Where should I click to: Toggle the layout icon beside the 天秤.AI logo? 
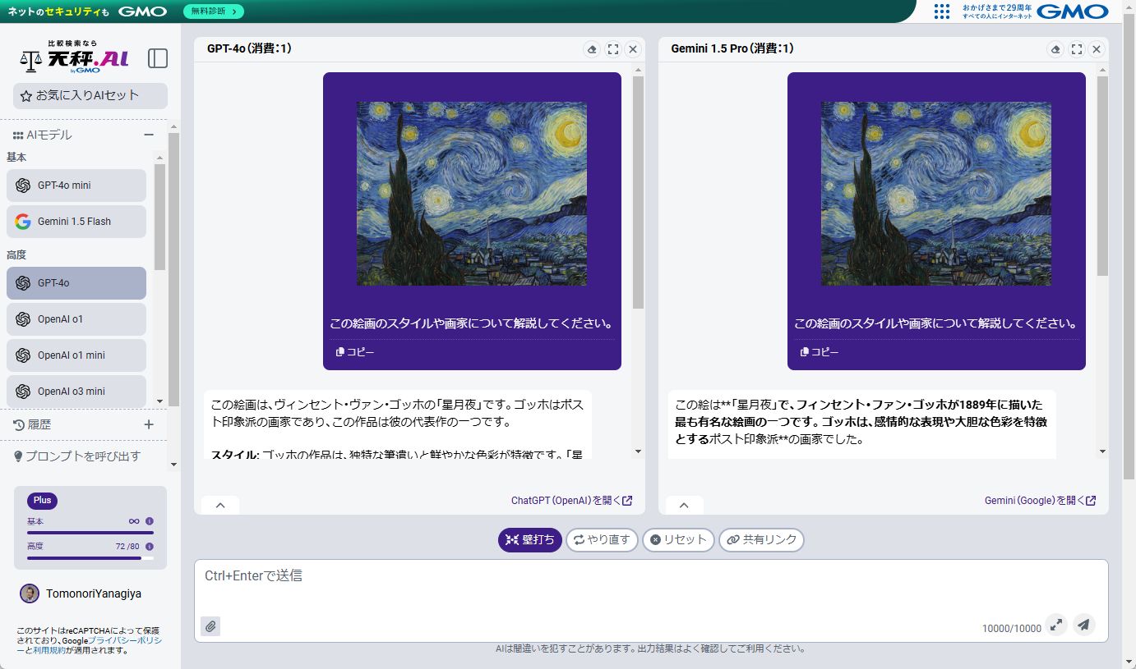(x=157, y=58)
